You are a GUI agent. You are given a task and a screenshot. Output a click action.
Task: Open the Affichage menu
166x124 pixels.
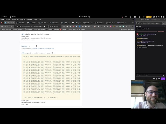pos(13,20)
